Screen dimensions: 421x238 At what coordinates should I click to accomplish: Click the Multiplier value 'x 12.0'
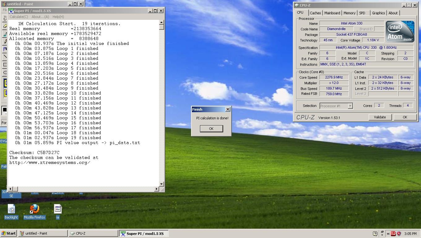[334, 83]
